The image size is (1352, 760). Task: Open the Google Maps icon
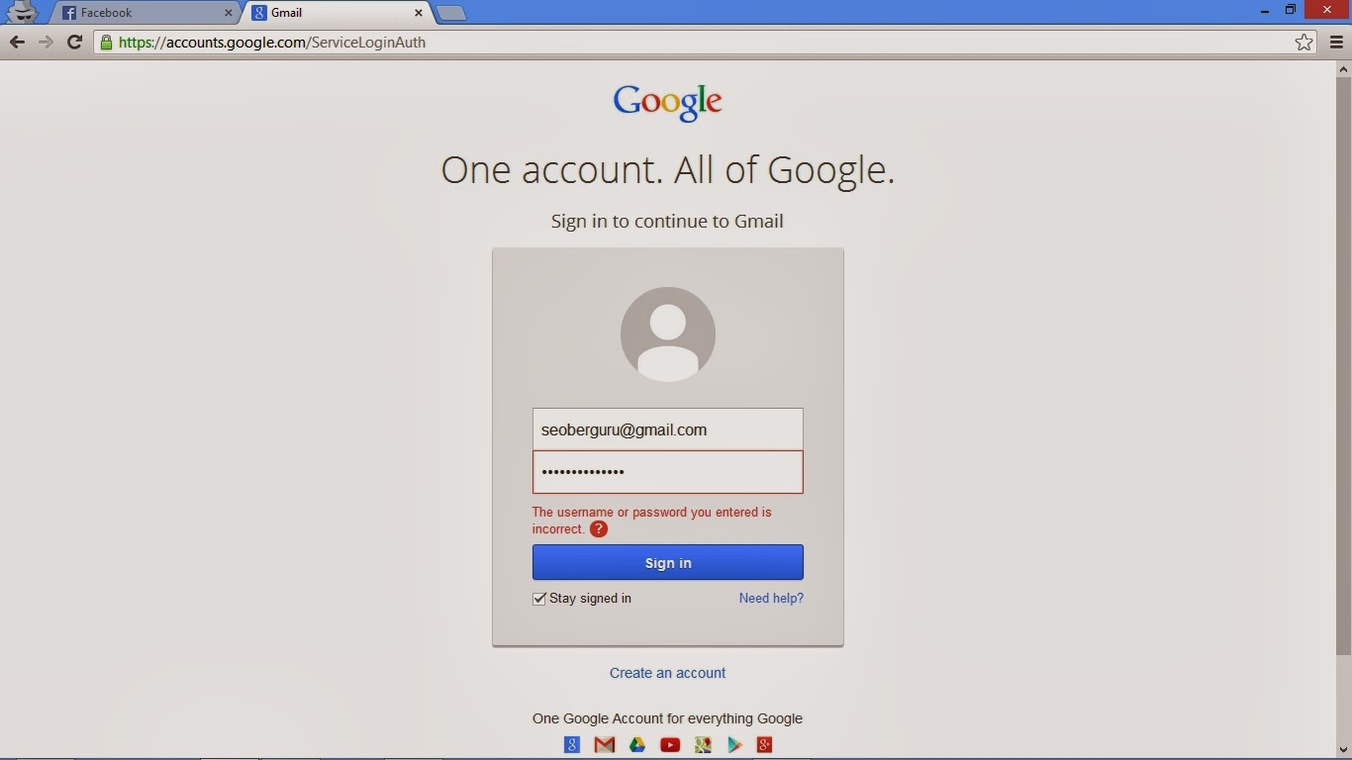point(703,744)
